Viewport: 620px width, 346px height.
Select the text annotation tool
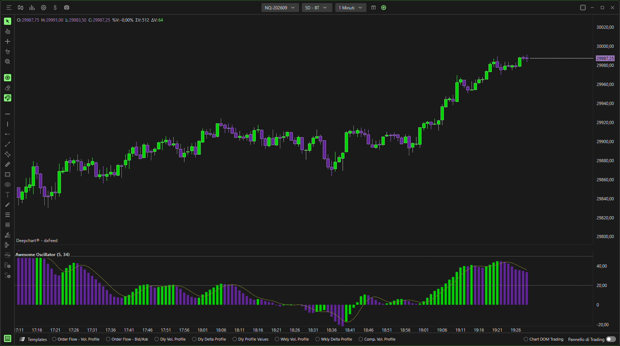[8, 195]
